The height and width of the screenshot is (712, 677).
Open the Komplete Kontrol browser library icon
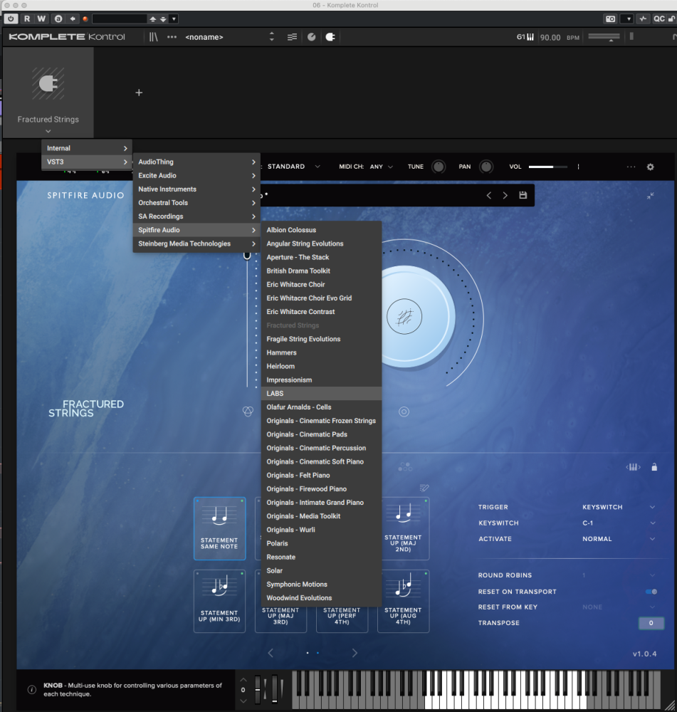tap(154, 37)
